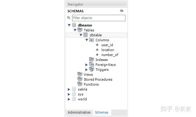
Task: Click the Tables folder icon
Action: (x=80, y=30)
